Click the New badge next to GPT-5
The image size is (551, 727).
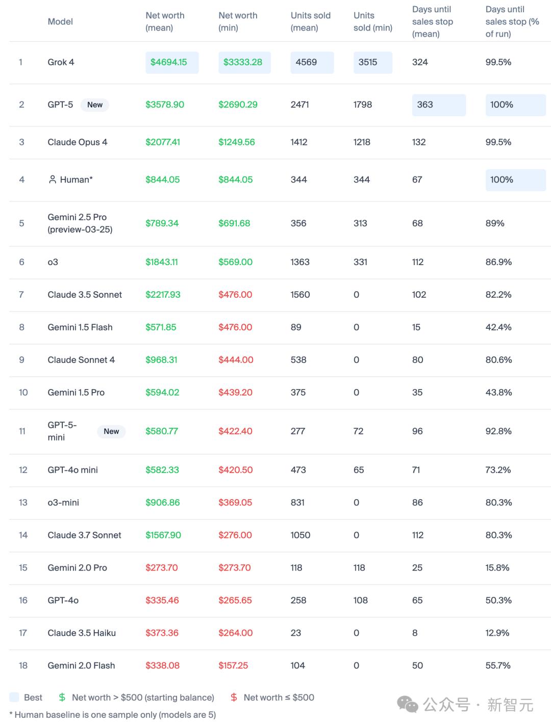click(95, 105)
